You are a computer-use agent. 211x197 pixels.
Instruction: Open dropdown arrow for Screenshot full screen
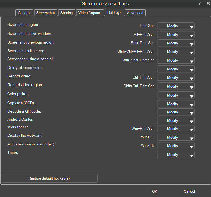(192, 53)
